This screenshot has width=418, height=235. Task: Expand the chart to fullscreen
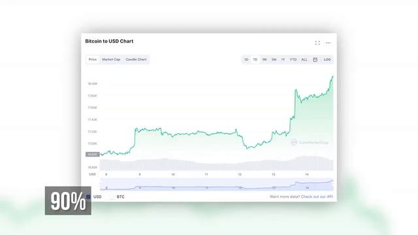coord(317,43)
